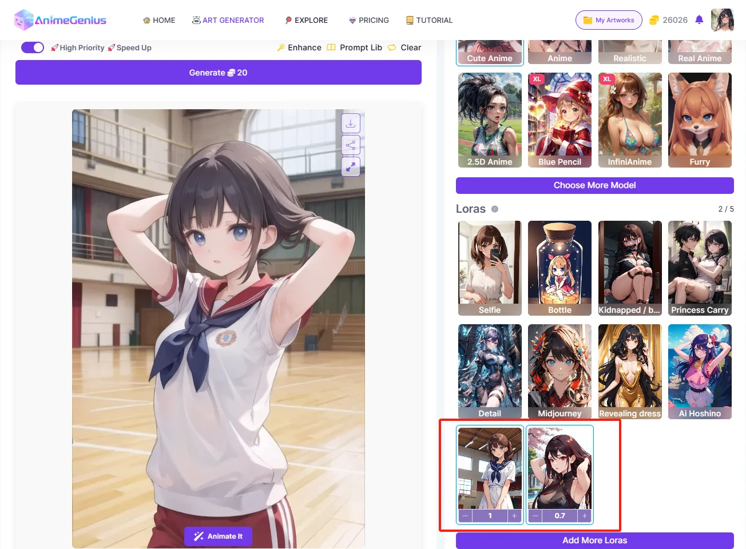Screen dimensions: 746x549
Task: Open the user profile avatar
Action: coord(722,20)
